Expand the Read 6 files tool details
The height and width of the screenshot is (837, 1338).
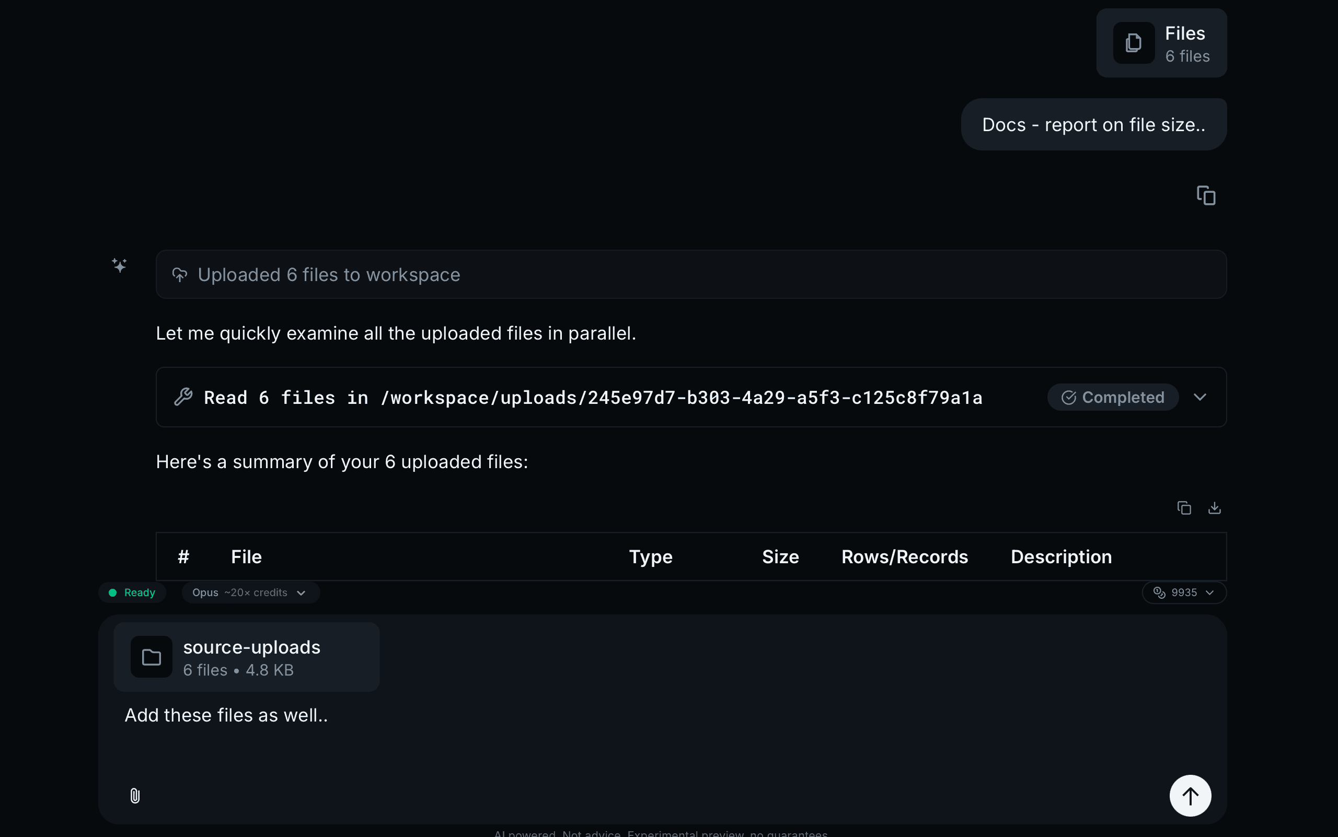pos(1199,397)
